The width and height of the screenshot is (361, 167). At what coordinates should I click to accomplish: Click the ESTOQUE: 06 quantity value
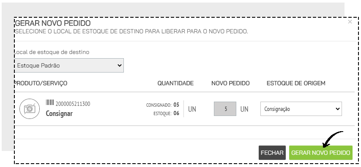tap(166, 113)
